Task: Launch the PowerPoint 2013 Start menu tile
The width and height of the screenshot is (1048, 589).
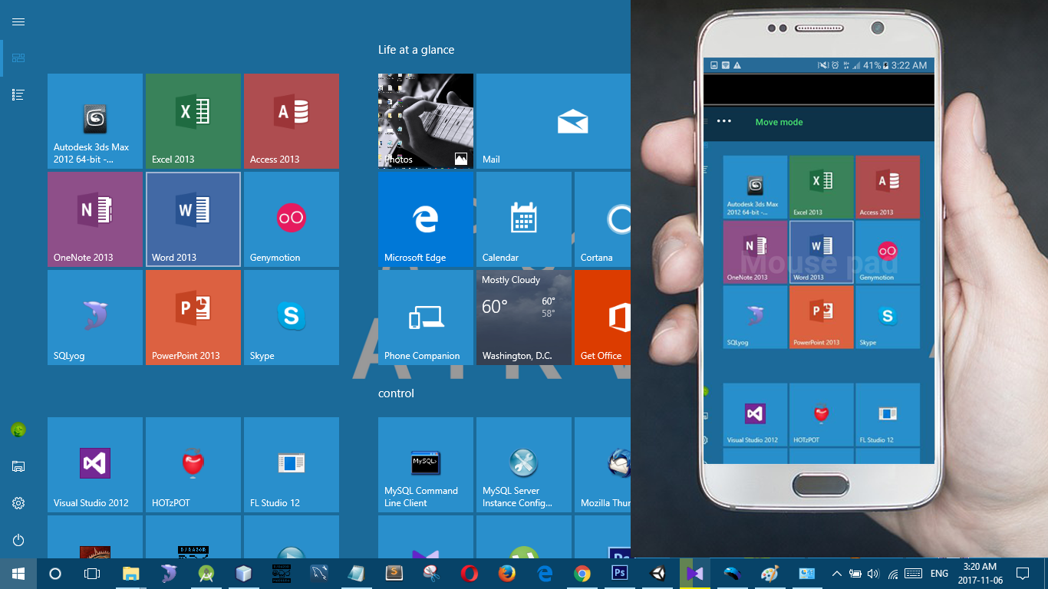Action: 193,318
